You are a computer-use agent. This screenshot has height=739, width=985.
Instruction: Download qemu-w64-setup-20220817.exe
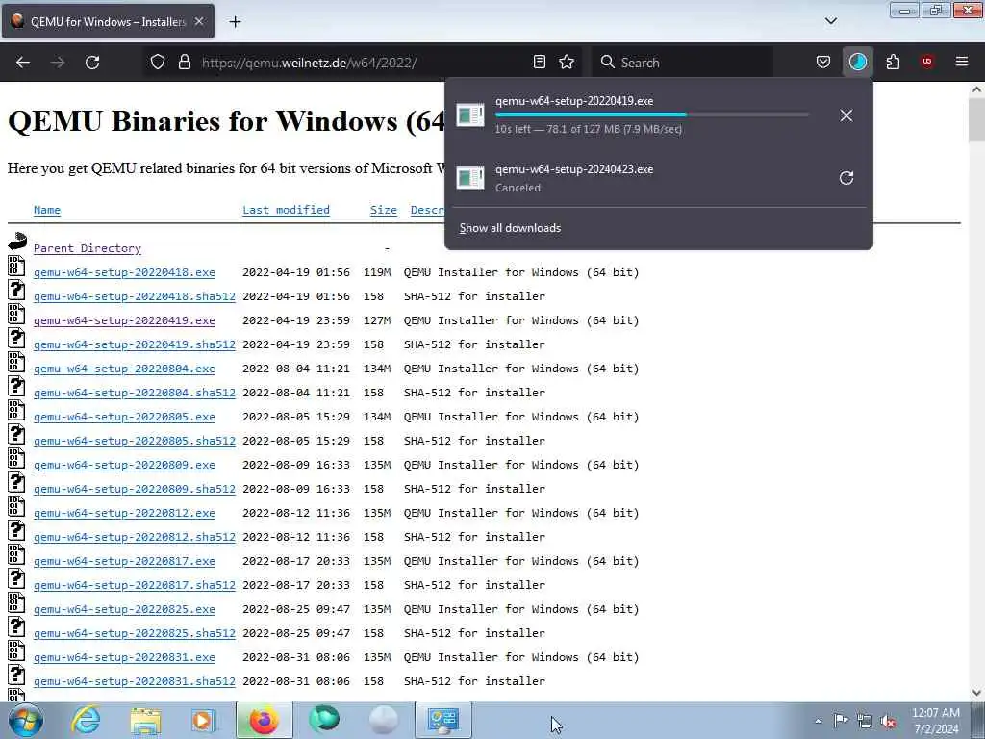[x=124, y=561]
